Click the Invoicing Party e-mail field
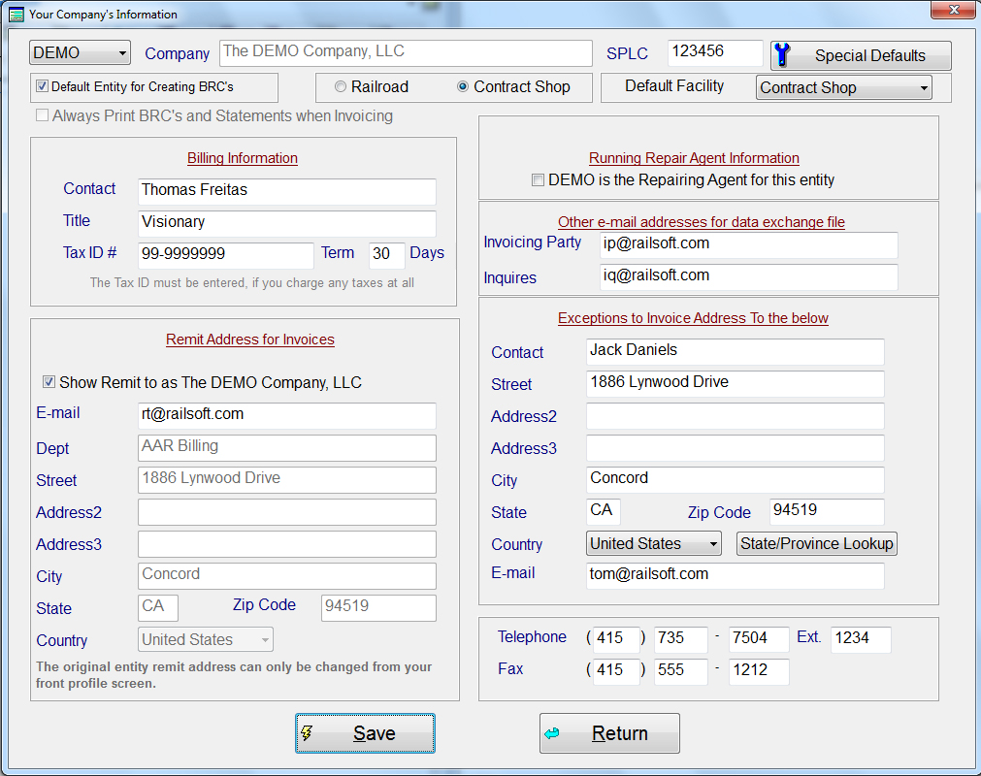 point(747,244)
